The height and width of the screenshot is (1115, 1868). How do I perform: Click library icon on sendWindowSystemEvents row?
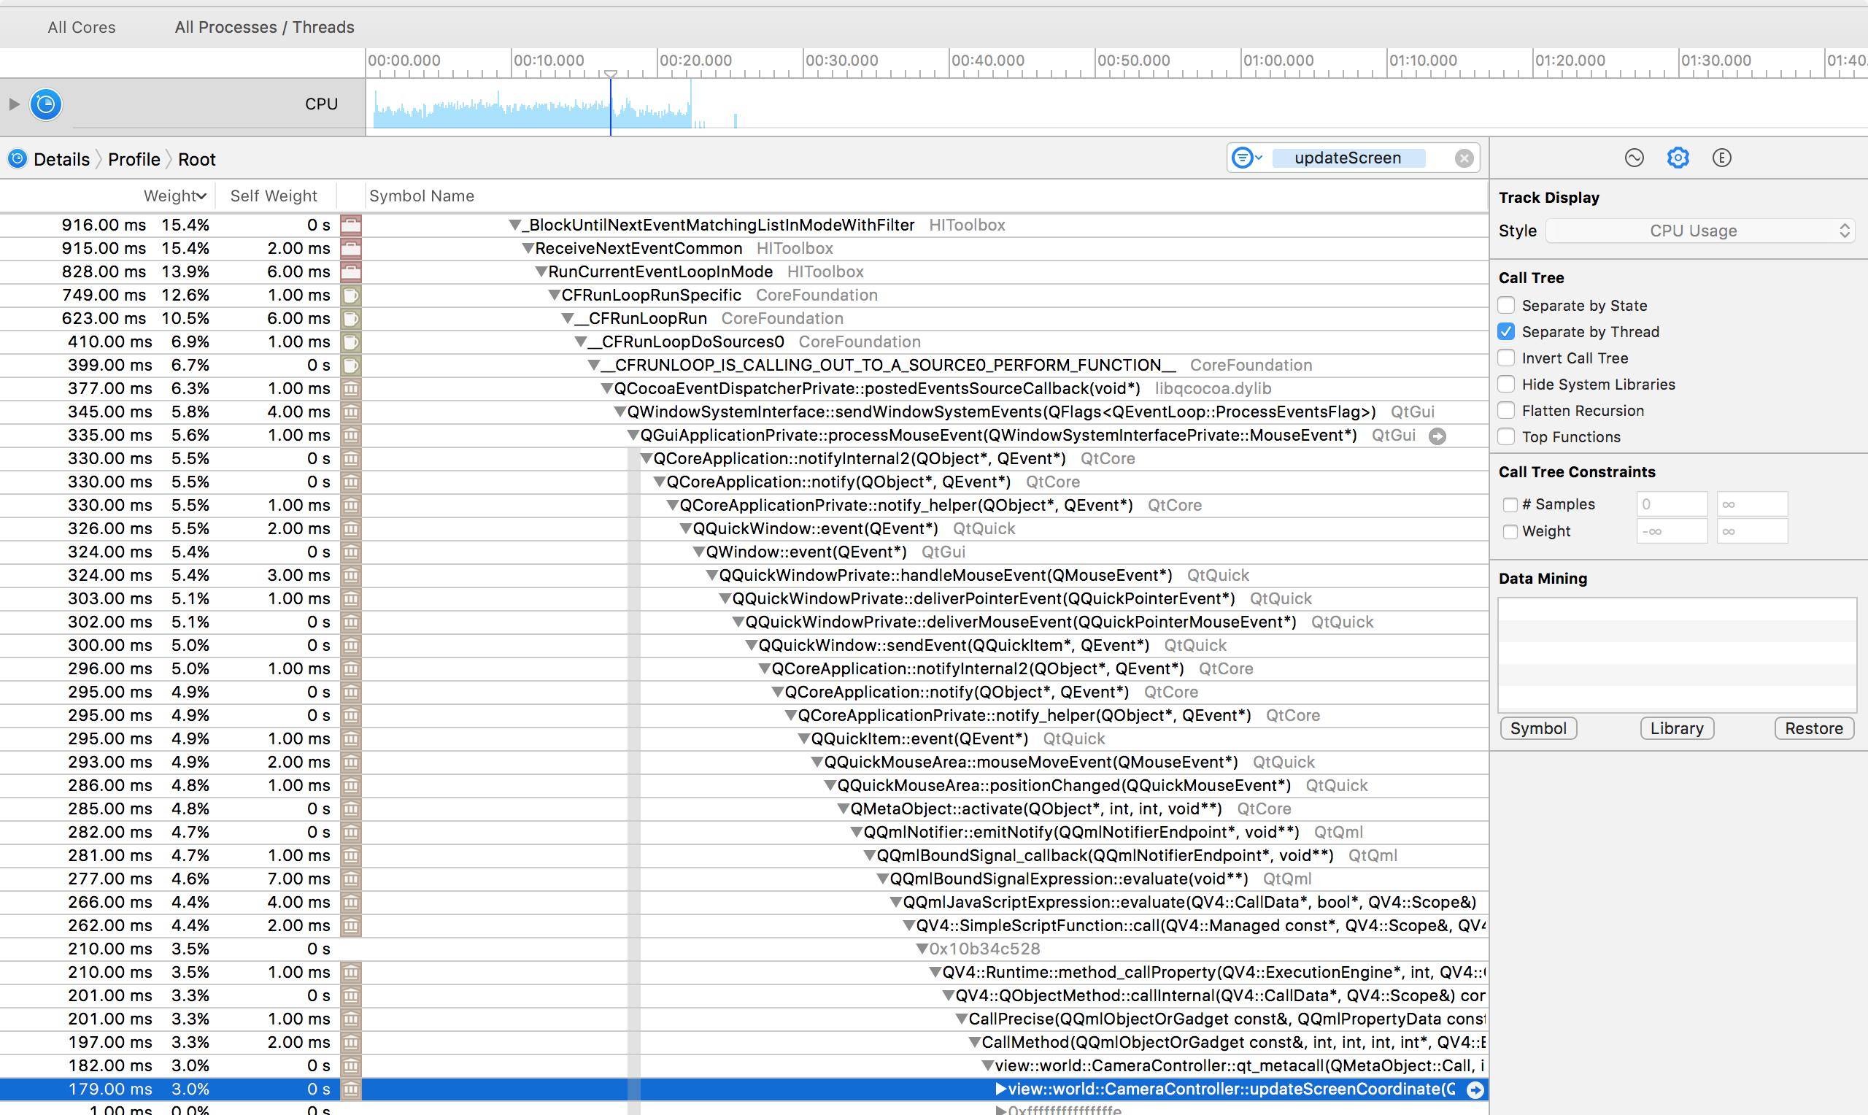pos(351,412)
